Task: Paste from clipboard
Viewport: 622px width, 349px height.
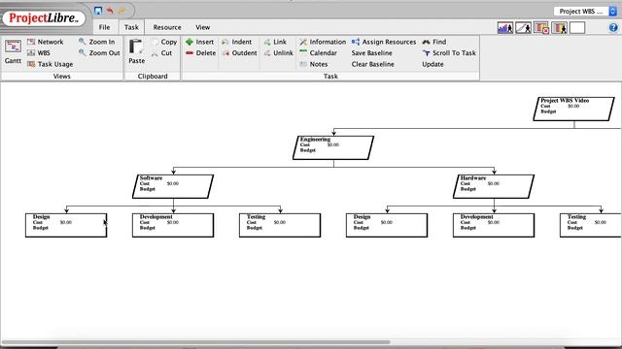Action: 136,51
